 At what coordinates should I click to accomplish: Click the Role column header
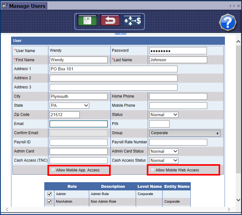coord(72,187)
